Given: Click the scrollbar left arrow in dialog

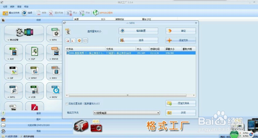Looking at the screenshot, I should coord(67,95).
